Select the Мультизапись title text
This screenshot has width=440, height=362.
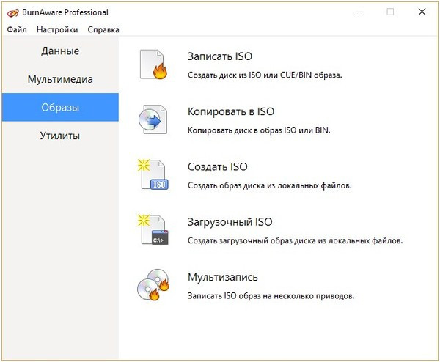223,278
